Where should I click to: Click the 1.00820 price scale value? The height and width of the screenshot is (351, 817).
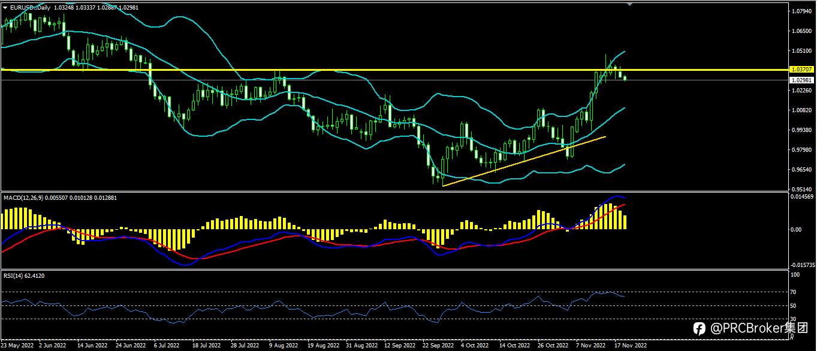pos(801,110)
